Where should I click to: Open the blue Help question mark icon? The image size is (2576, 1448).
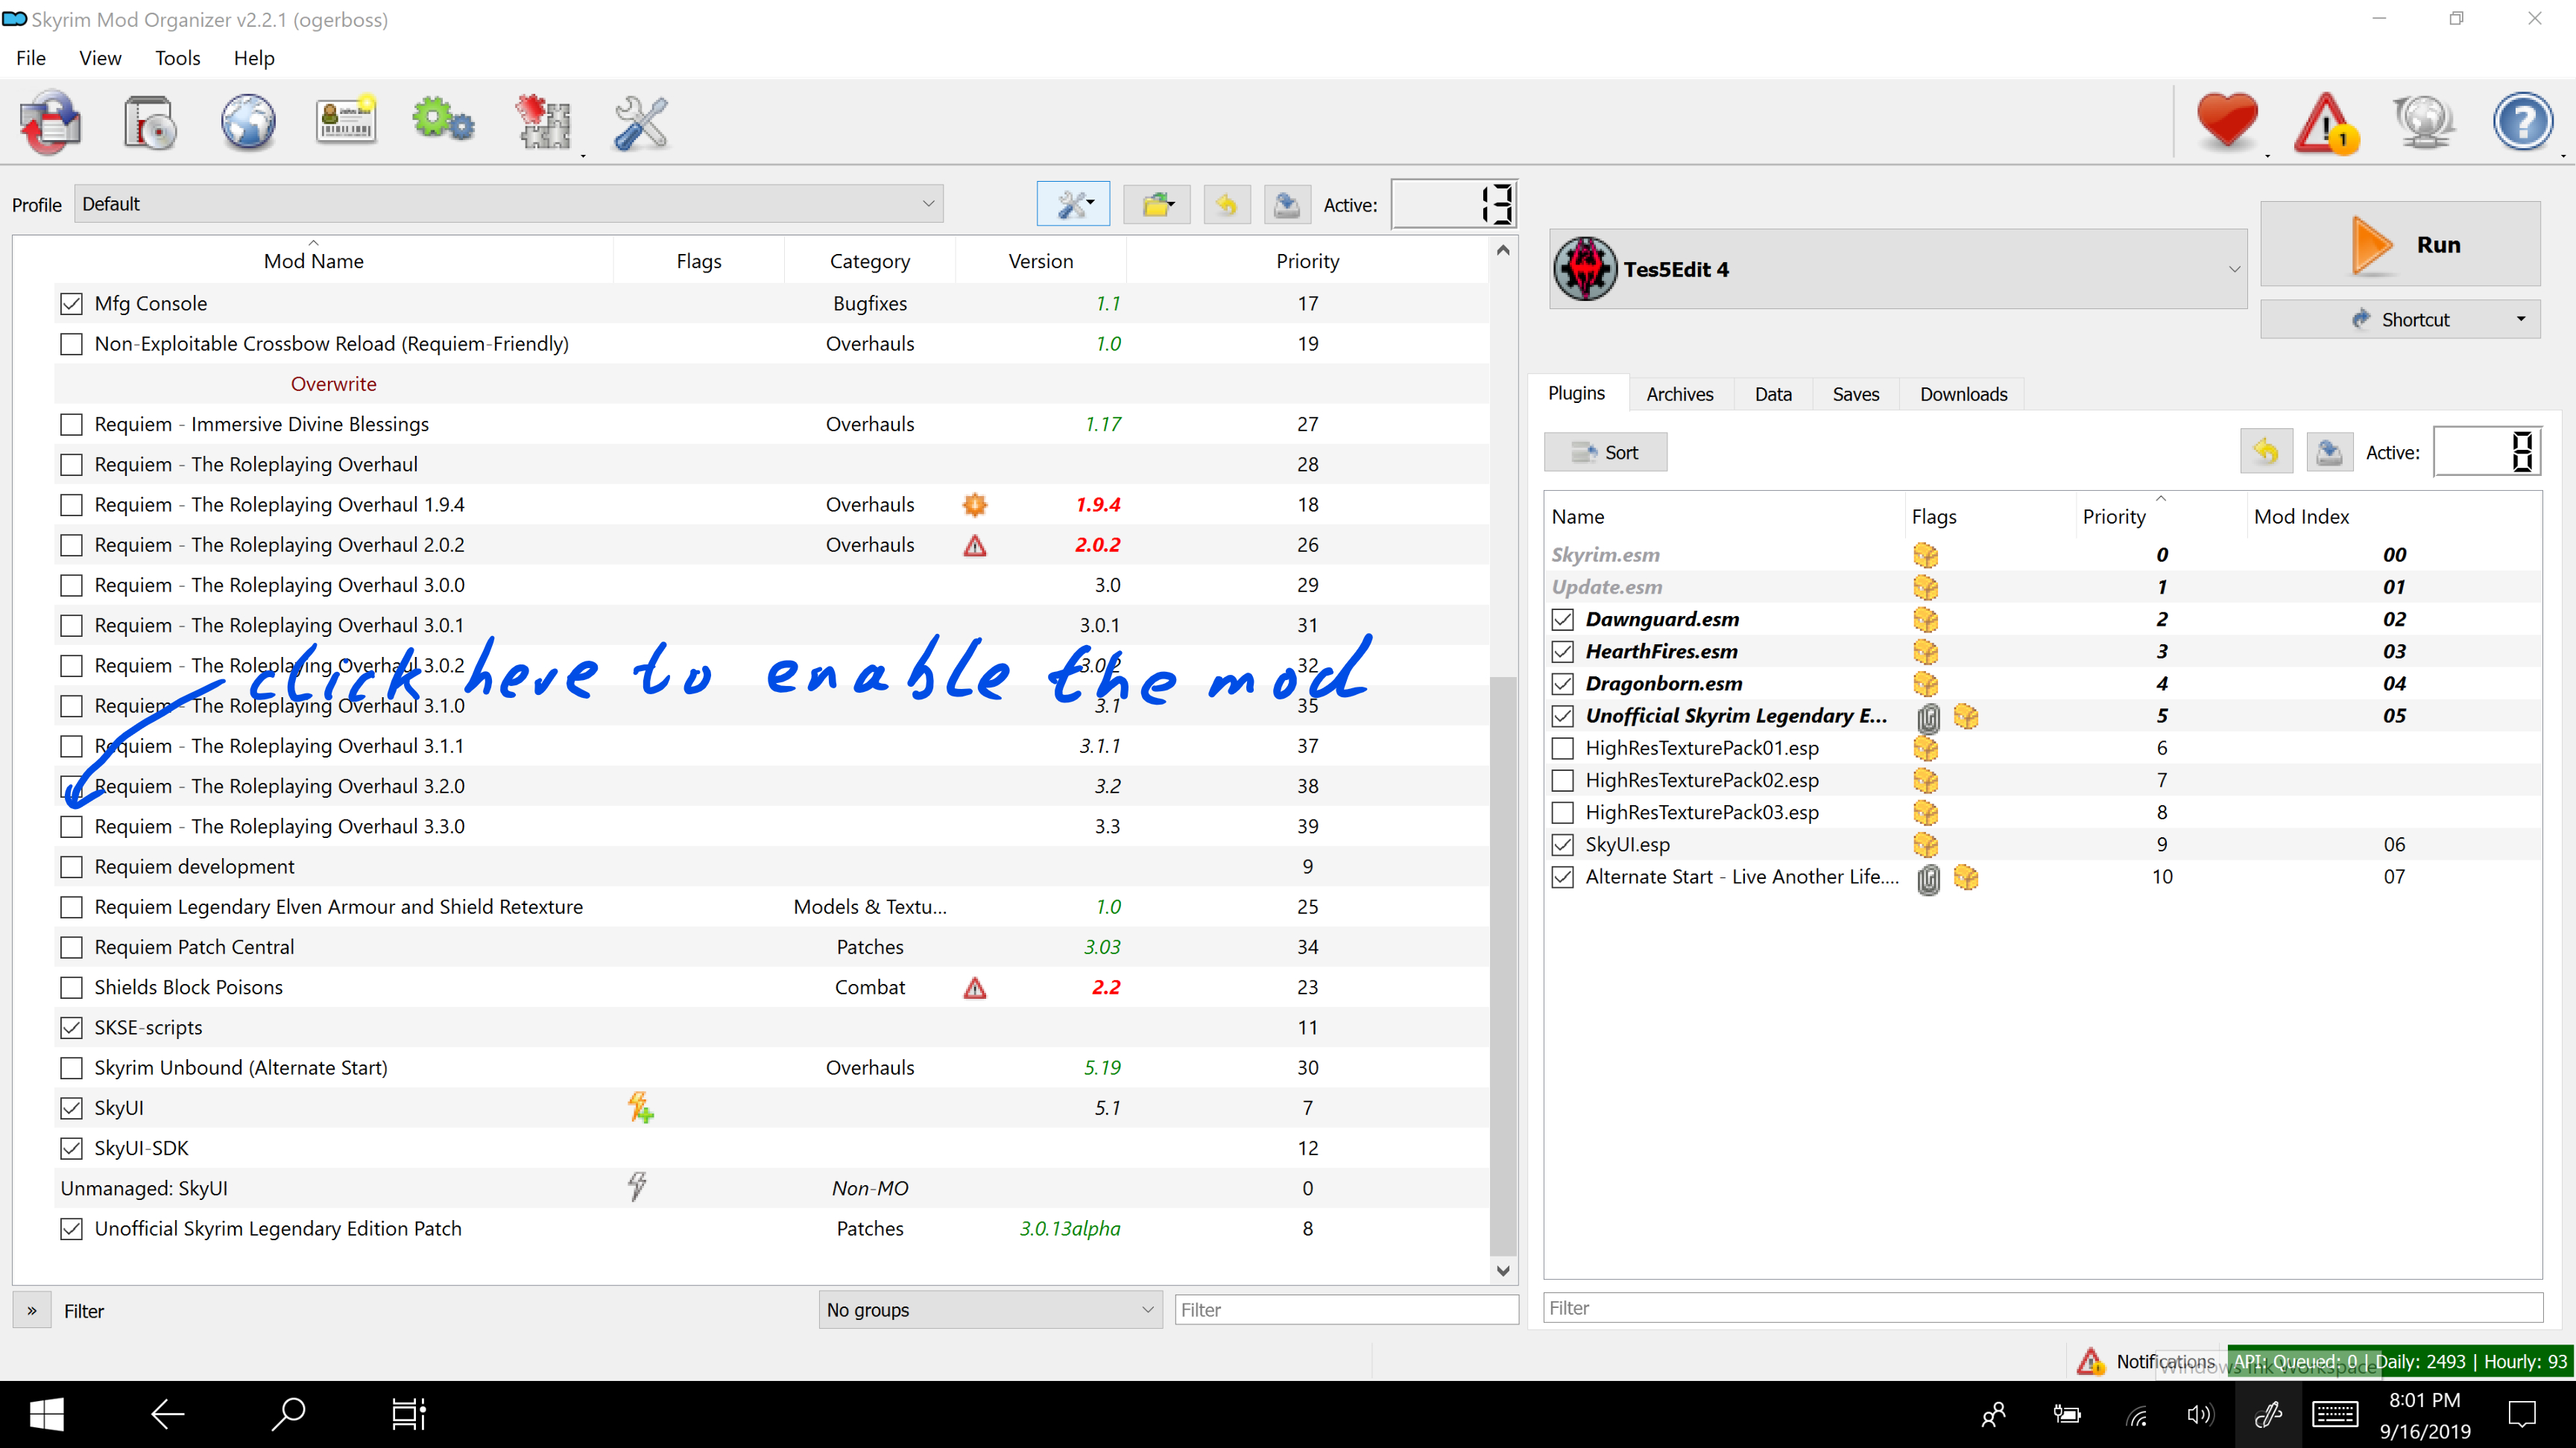point(2522,122)
